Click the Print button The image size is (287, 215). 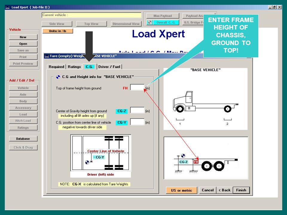23,57
